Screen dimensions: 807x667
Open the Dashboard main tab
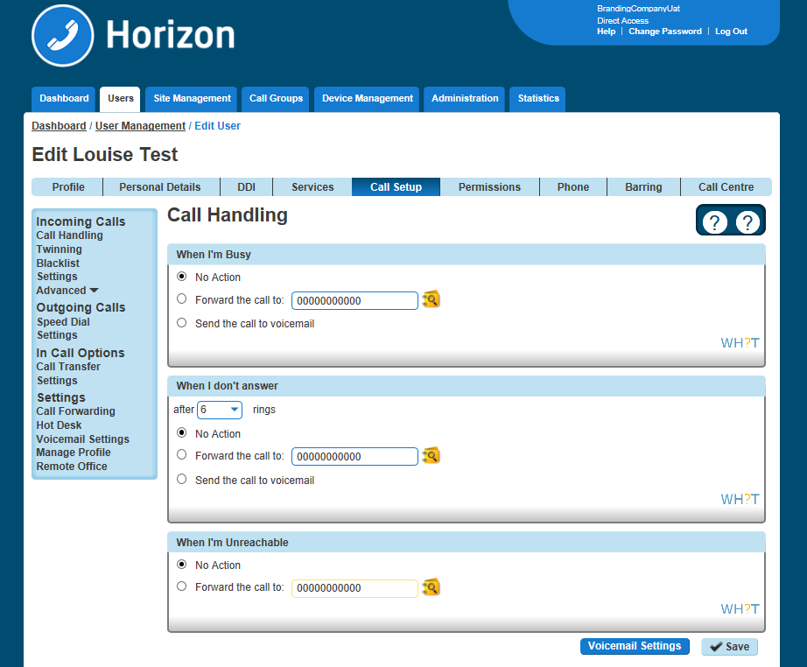64,99
